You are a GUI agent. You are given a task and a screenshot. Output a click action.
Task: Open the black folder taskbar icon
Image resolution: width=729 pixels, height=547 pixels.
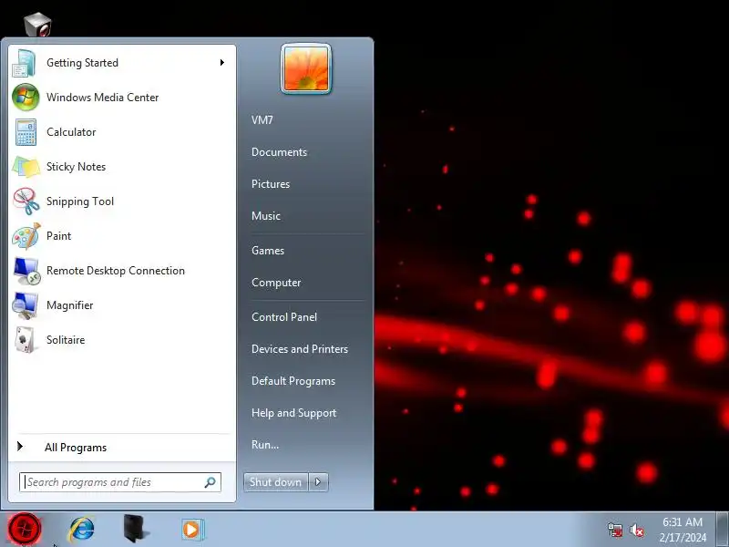pyautogui.click(x=136, y=529)
